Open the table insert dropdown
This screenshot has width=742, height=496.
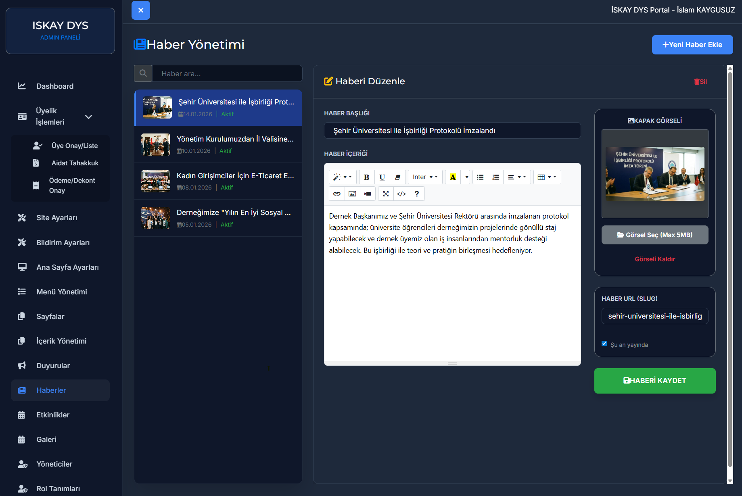point(547,177)
